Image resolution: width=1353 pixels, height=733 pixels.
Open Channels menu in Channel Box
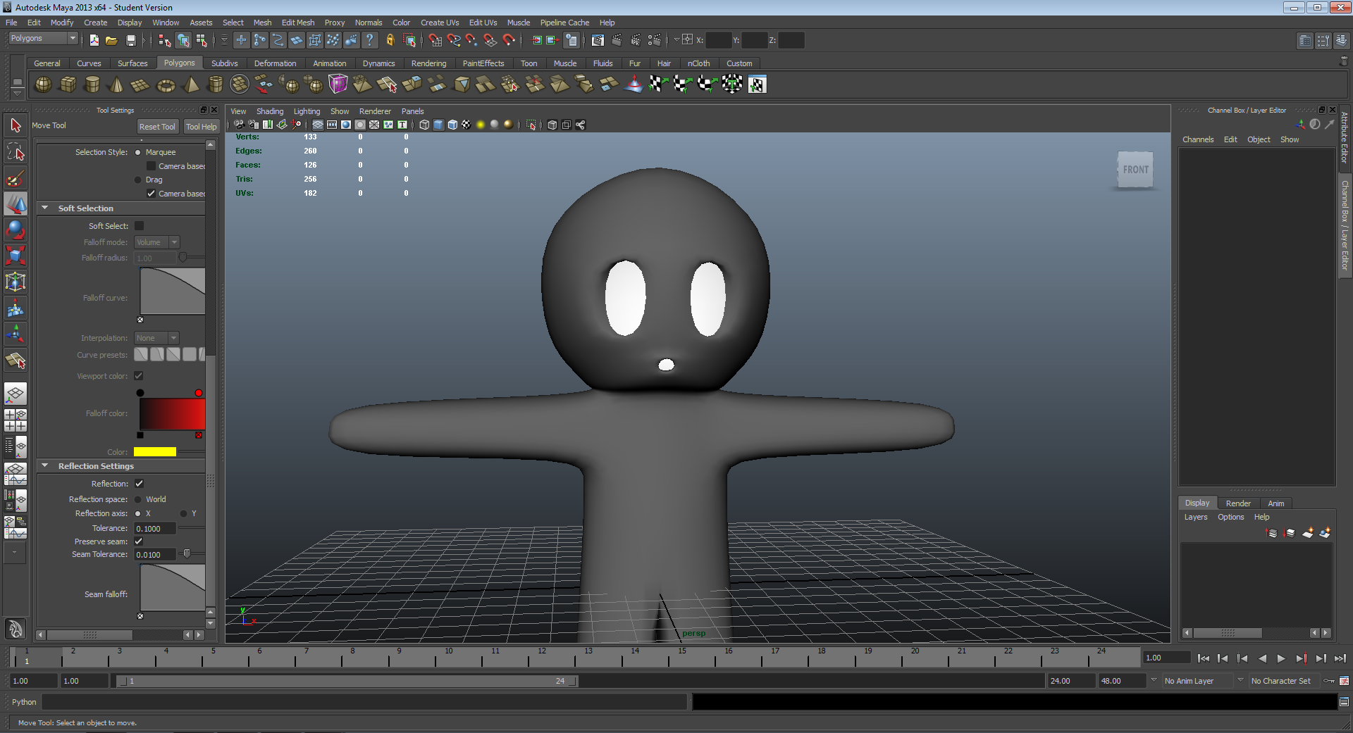click(x=1198, y=139)
